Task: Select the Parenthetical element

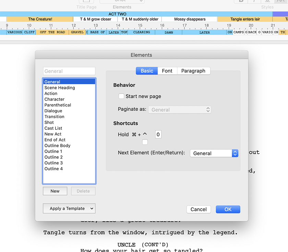Action: (x=58, y=105)
